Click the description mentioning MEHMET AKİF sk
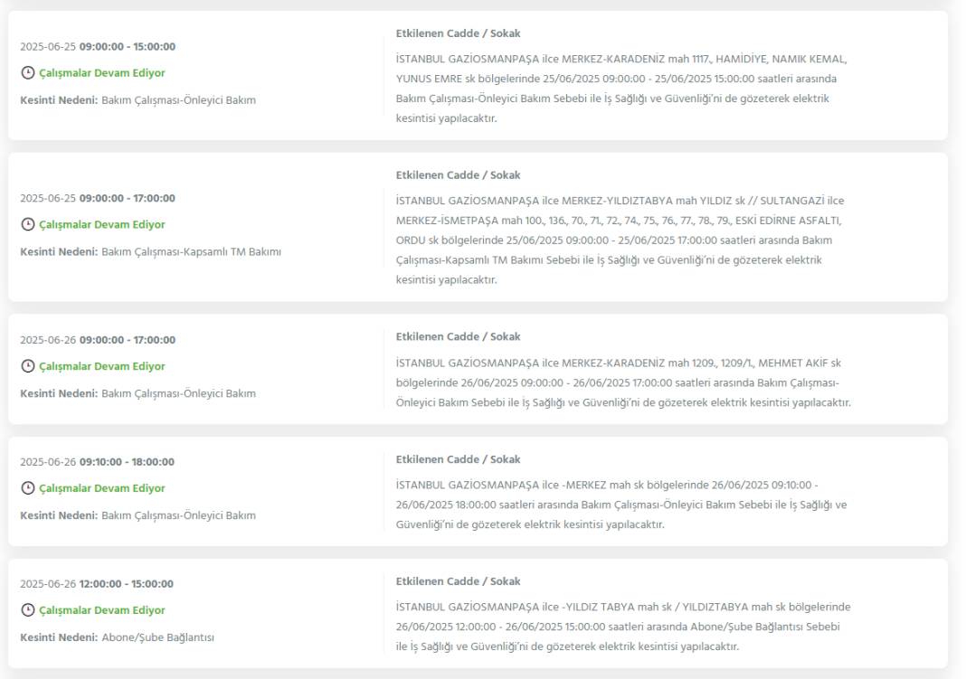This screenshot has width=966, height=679. [623, 383]
